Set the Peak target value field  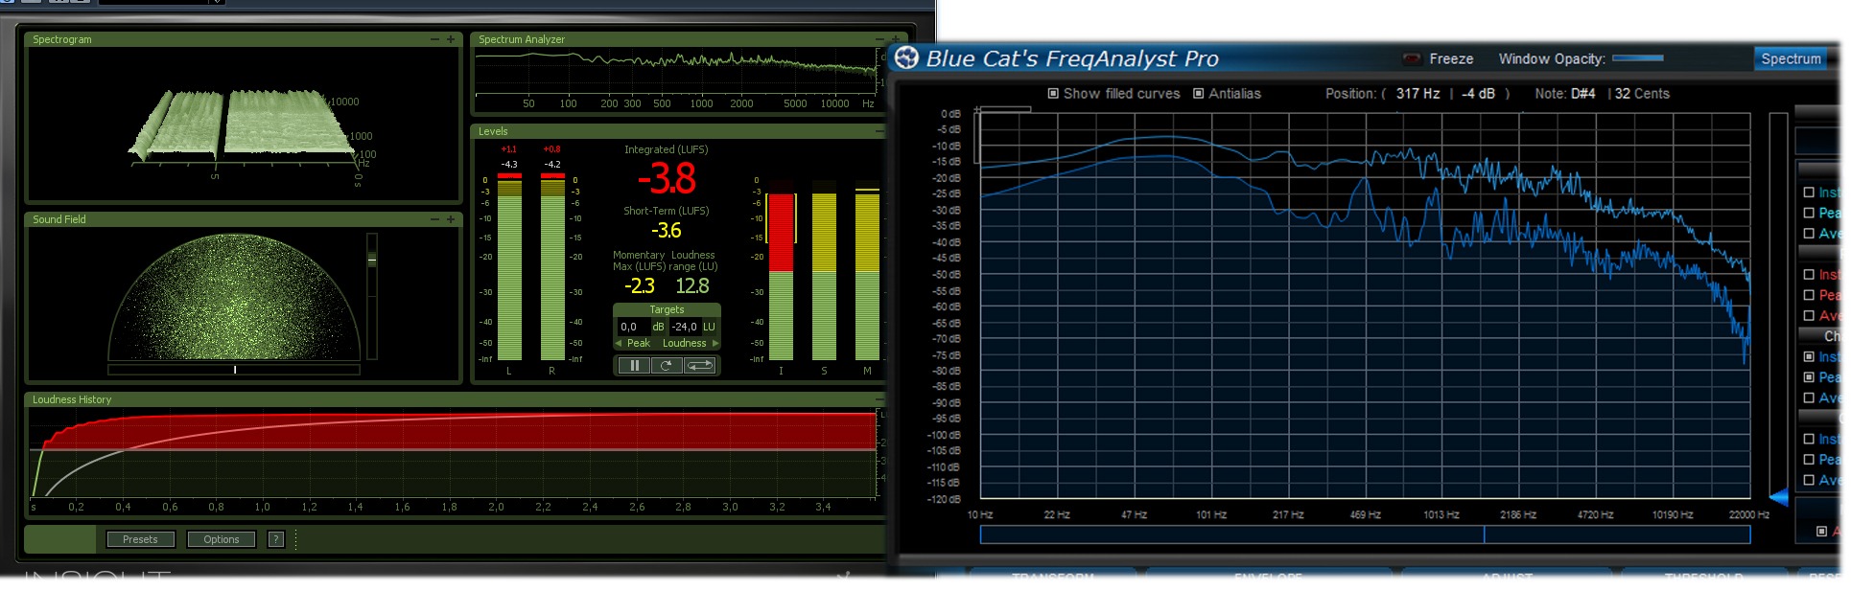(x=632, y=327)
